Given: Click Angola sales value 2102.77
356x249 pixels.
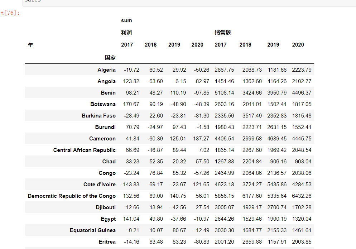Looking at the screenshot, I should [302, 81].
